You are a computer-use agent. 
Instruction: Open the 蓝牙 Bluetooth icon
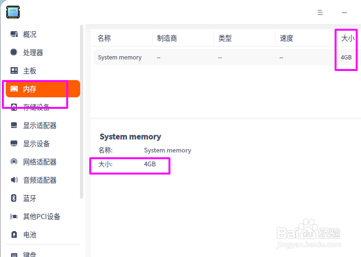(x=14, y=198)
